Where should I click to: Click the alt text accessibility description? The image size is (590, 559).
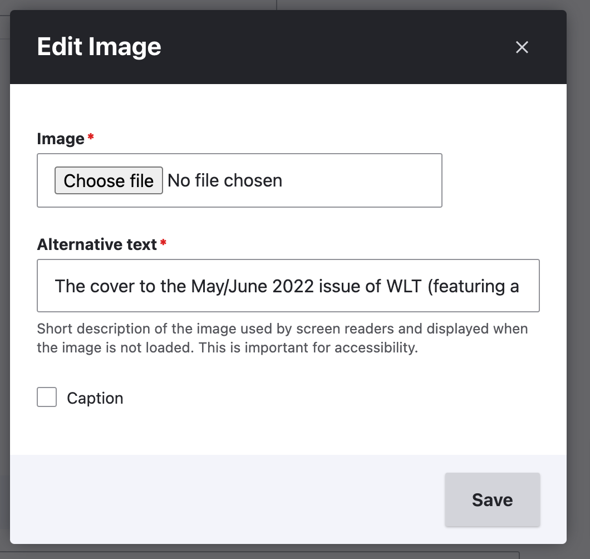(282, 338)
